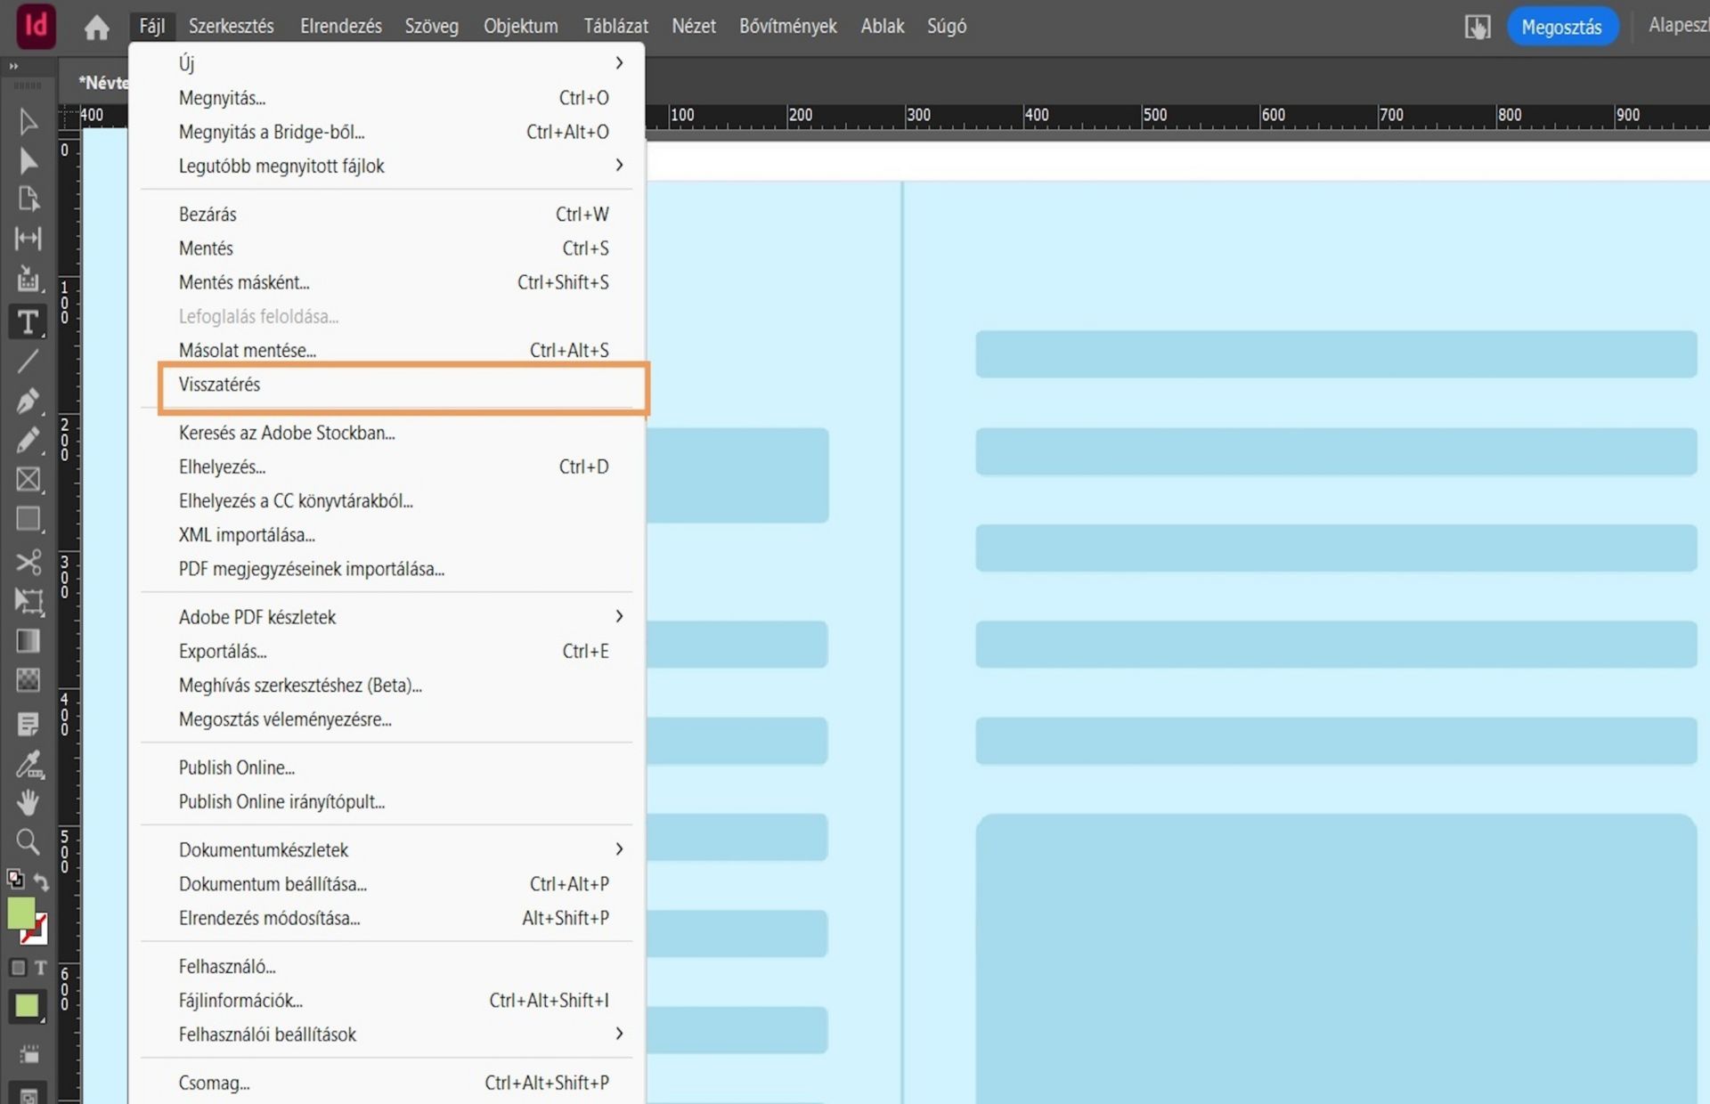Click Exportálás... menu entry
1710x1104 pixels.
pyautogui.click(x=223, y=651)
